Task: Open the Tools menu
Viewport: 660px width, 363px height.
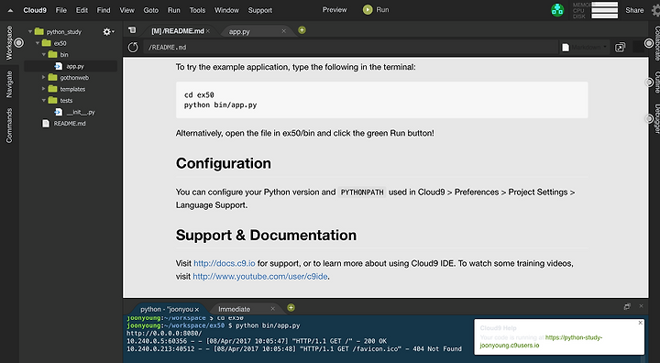Action: point(197,10)
